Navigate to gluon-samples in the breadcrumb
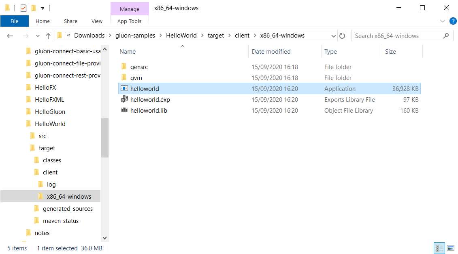 [135, 36]
